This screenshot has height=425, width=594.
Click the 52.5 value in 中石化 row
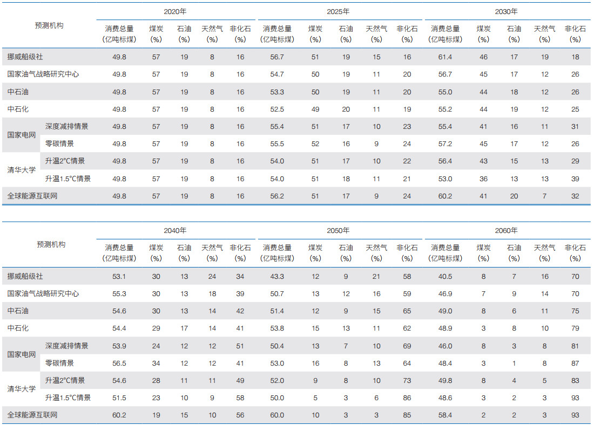pyautogui.click(x=277, y=109)
